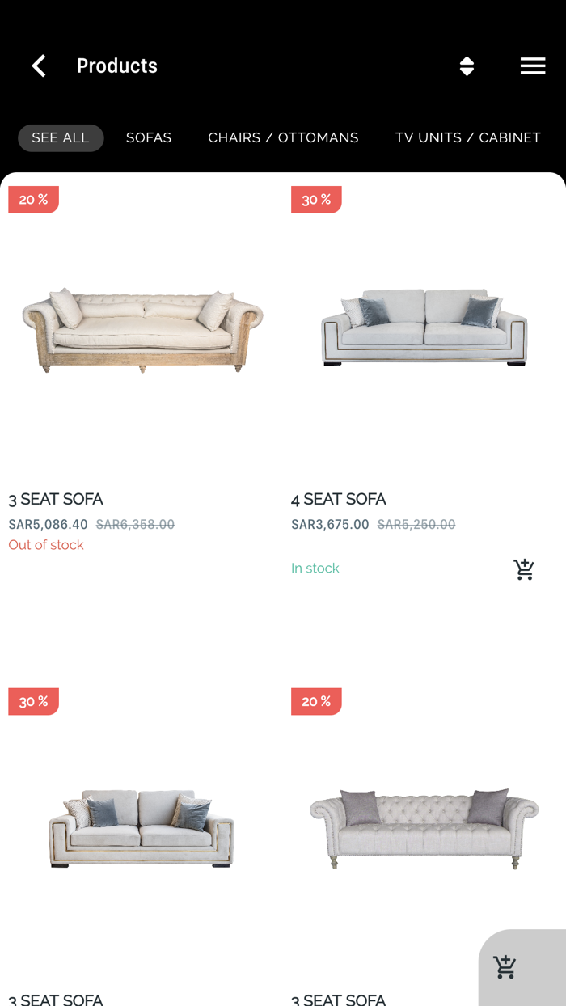566x1006 pixels.
Task: Open the In stock label on 4 SEAT SOFA
Action: pos(315,568)
